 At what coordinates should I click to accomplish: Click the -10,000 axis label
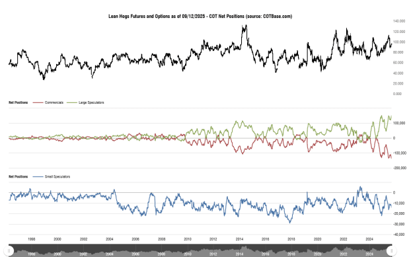tap(398, 203)
